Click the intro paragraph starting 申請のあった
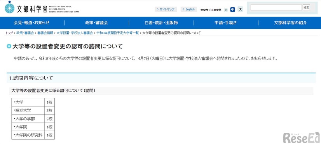The width and height of the screenshot is (321, 144). [x=146, y=58]
